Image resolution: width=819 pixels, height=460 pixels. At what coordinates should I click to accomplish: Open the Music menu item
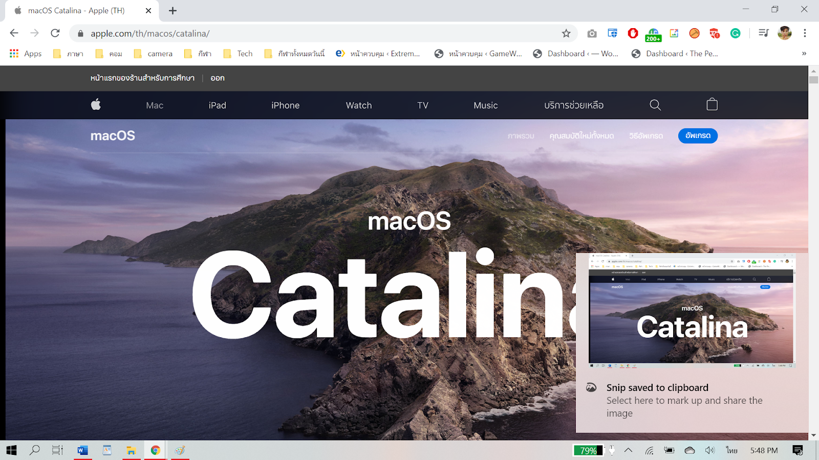pyautogui.click(x=486, y=105)
